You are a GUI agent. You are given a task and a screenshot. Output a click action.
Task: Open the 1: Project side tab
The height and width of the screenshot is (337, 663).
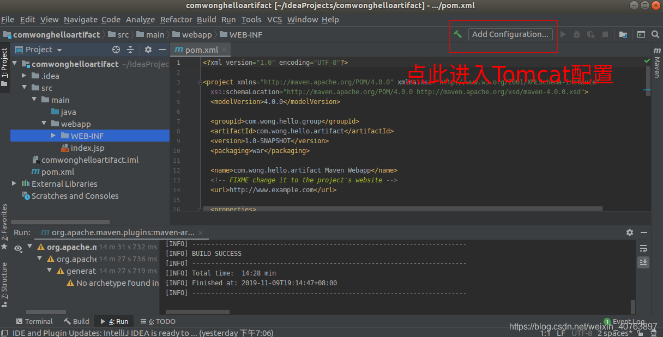point(5,67)
